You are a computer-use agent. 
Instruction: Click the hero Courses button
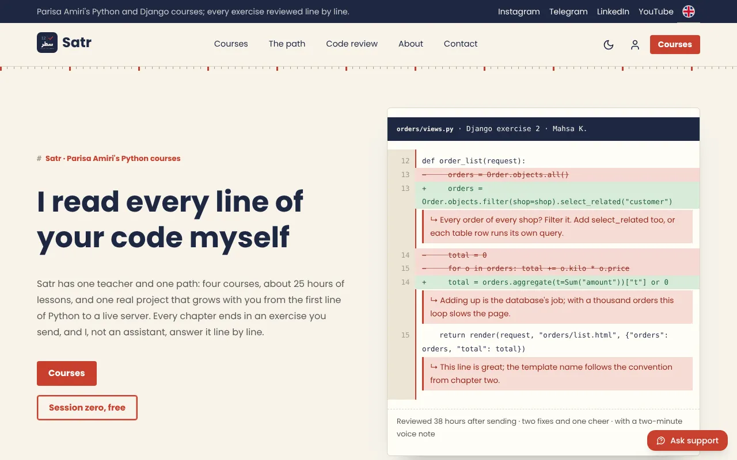point(67,373)
